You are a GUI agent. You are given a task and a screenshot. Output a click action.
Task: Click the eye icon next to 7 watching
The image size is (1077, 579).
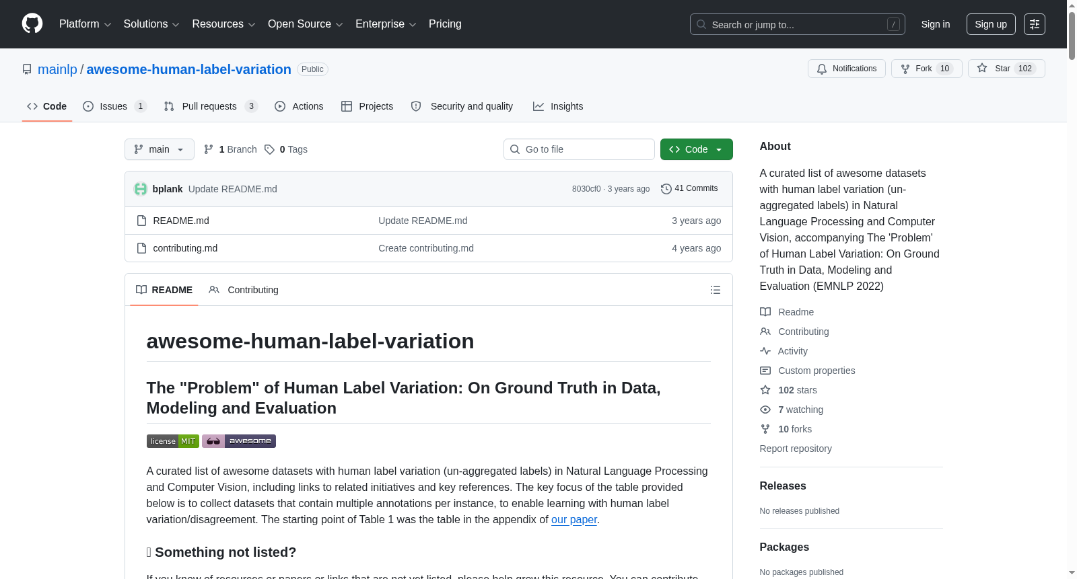765,410
